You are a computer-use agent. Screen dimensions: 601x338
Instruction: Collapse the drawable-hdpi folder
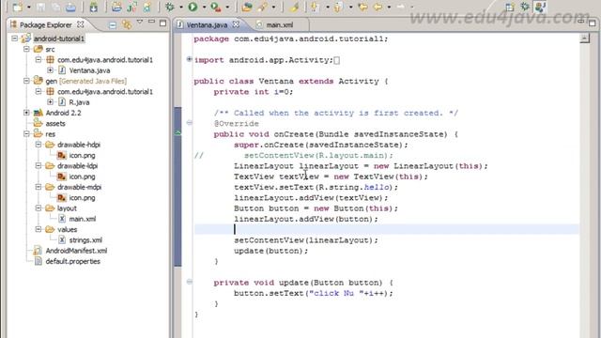pos(39,145)
